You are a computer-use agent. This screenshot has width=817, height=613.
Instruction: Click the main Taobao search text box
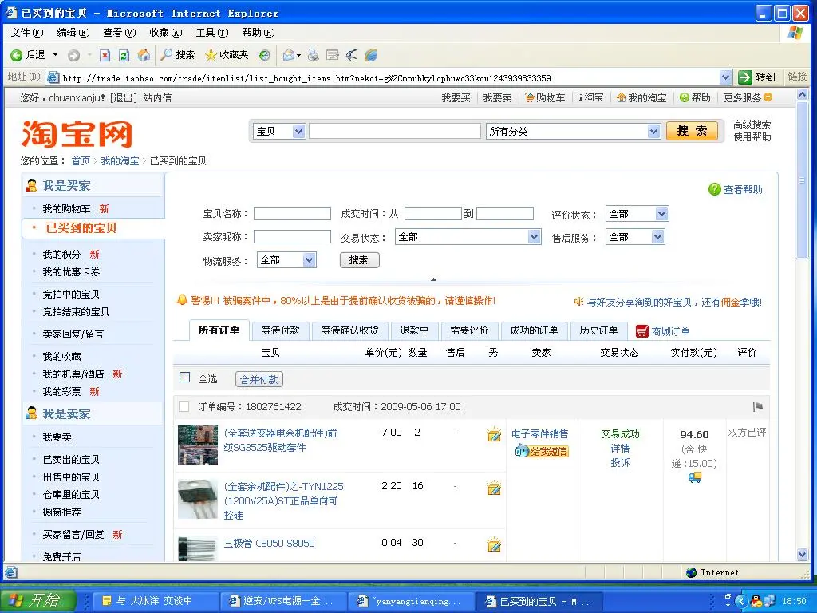click(394, 132)
